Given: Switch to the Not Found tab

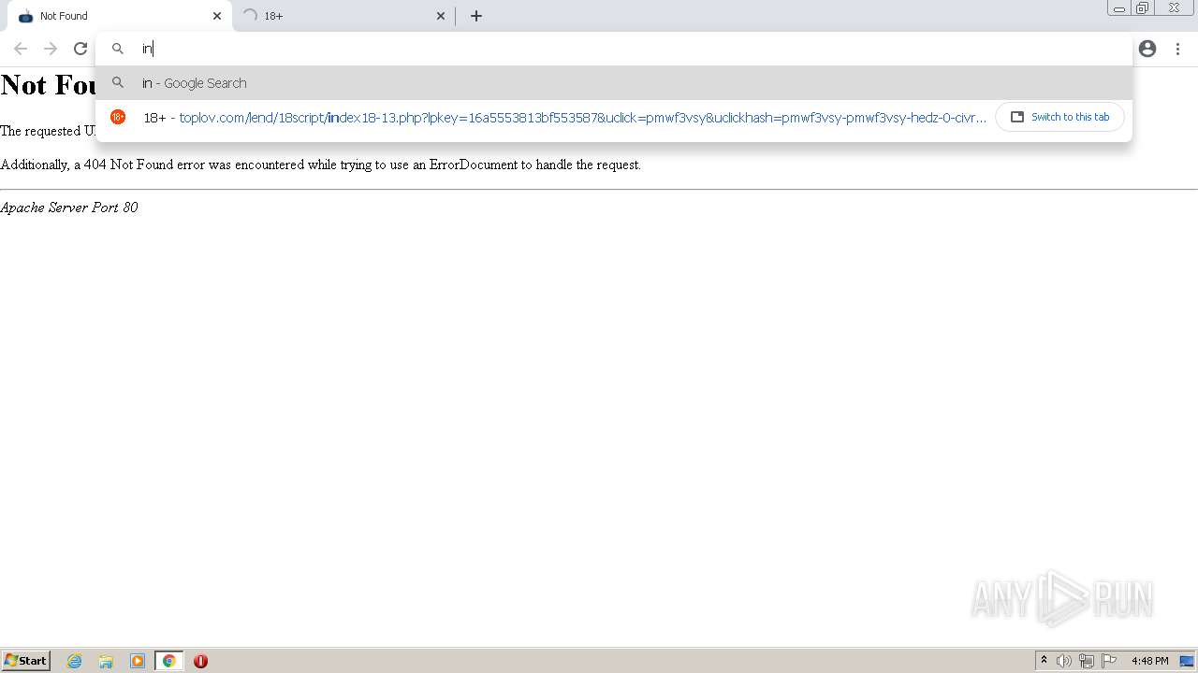Looking at the screenshot, I should [120, 16].
